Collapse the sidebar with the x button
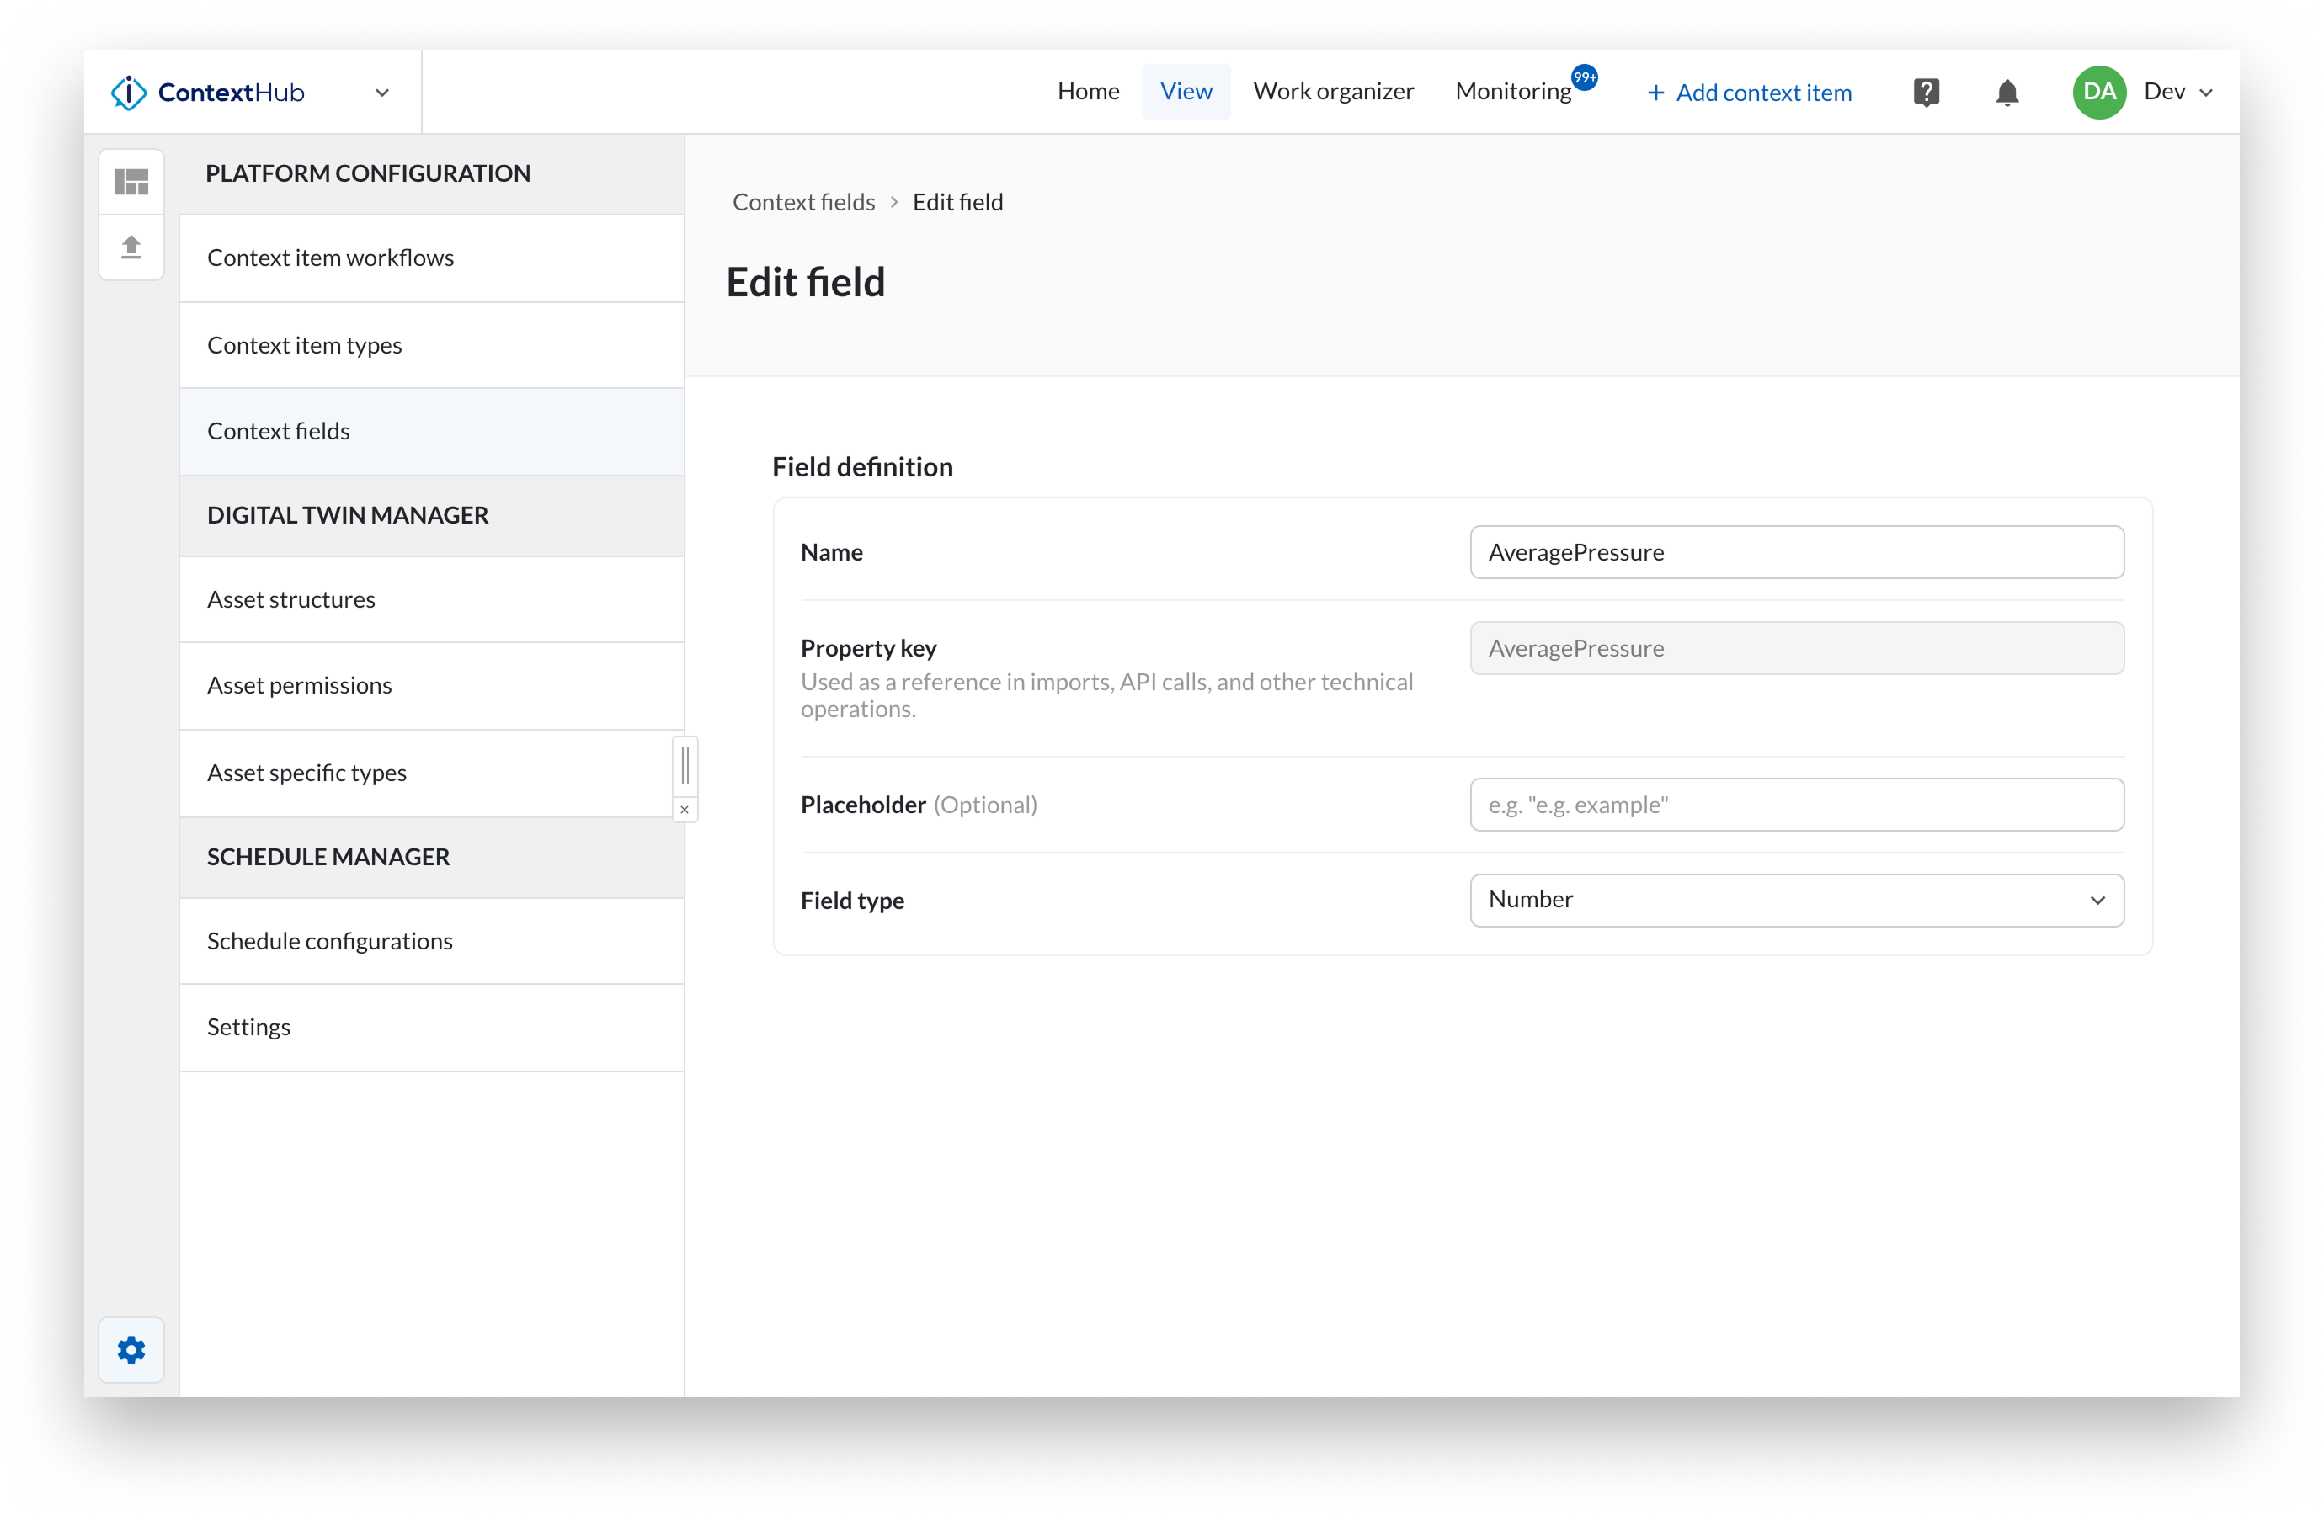Viewport: 2324px width, 1515px height. point(685,809)
